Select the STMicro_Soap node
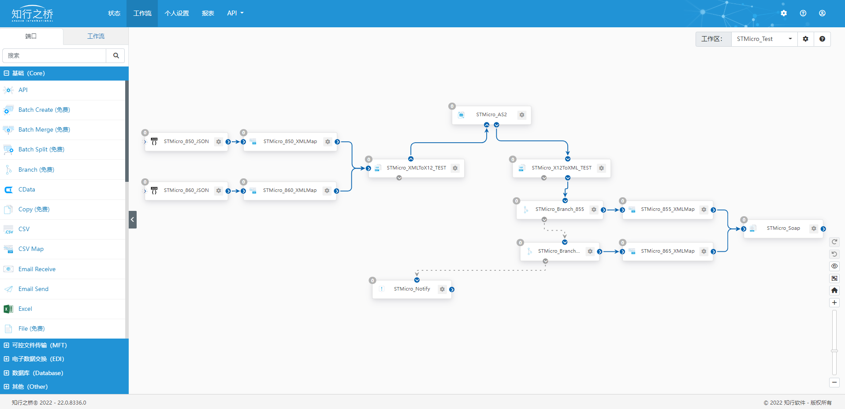The image size is (845, 409). point(783,228)
